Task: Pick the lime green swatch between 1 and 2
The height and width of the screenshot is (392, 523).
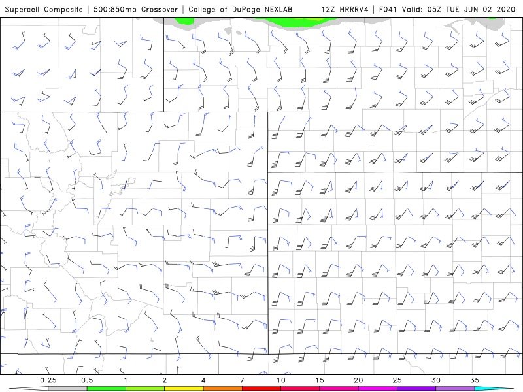Action: tap(145, 389)
